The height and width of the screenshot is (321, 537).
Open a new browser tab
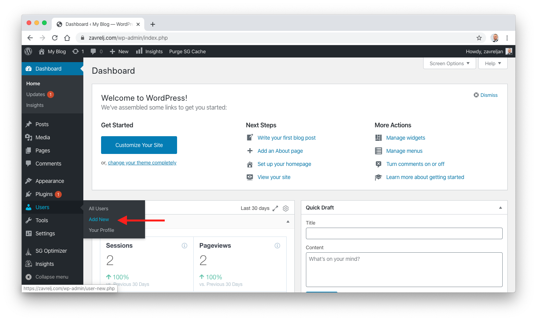153,24
